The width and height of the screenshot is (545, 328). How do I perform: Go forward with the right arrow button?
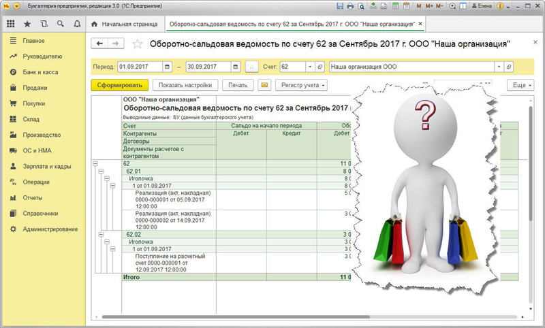point(116,44)
